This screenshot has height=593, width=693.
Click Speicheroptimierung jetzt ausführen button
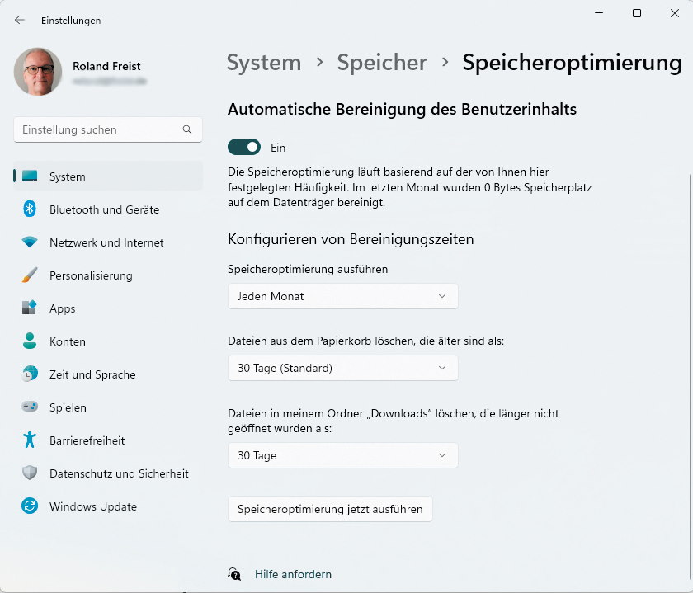click(330, 509)
